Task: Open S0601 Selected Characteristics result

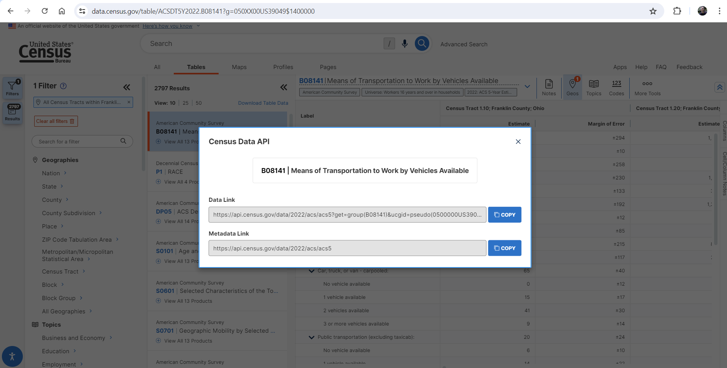Action: click(x=217, y=291)
